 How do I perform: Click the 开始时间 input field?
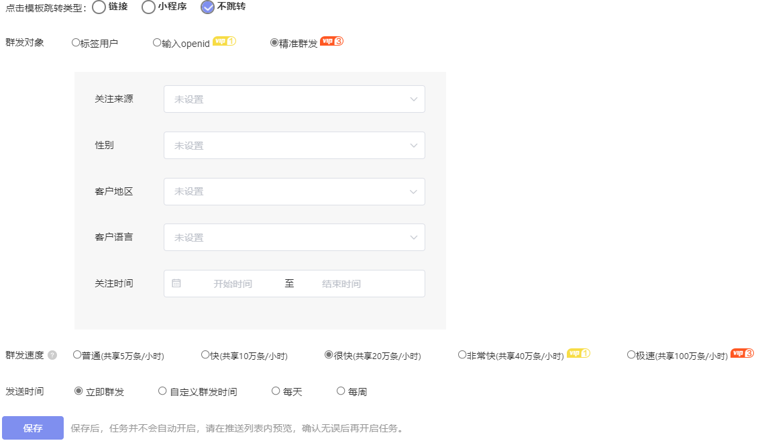pyautogui.click(x=235, y=283)
